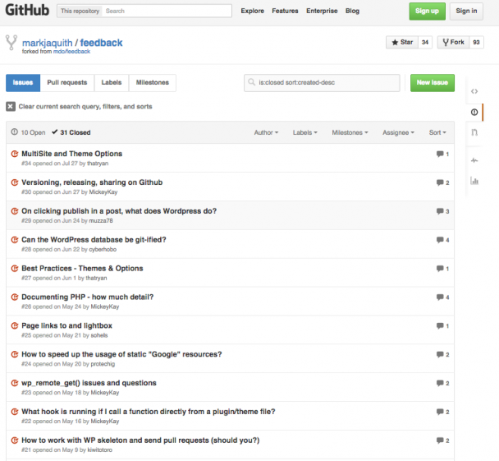Open the Graphs icon in right sidebar
The width and height of the screenshot is (499, 461).
[x=474, y=181]
